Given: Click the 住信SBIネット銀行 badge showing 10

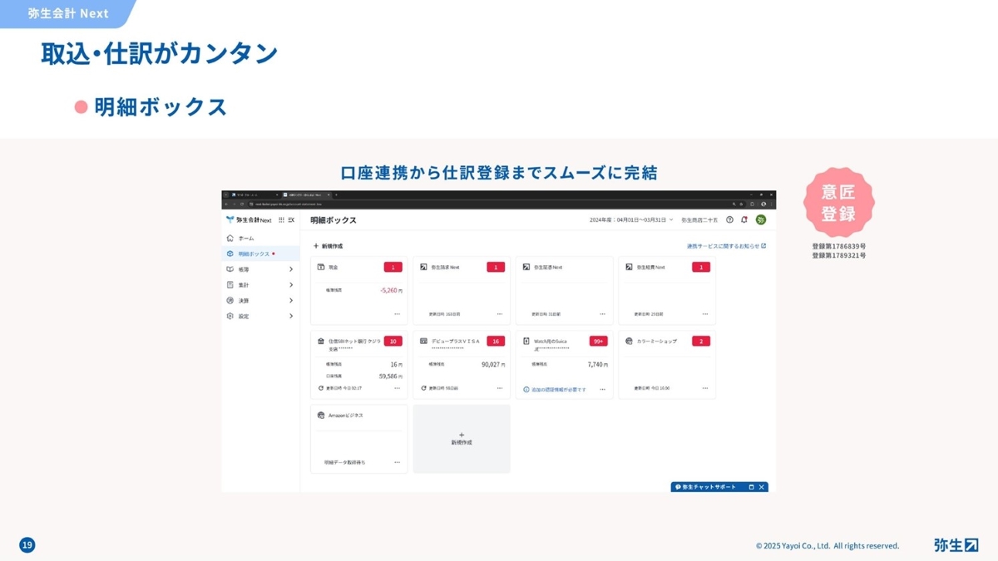Looking at the screenshot, I should 393,341.
